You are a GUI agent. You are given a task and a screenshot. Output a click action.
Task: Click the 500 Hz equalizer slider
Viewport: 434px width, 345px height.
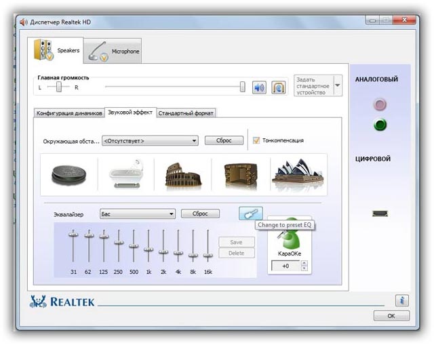pyautogui.click(x=134, y=246)
